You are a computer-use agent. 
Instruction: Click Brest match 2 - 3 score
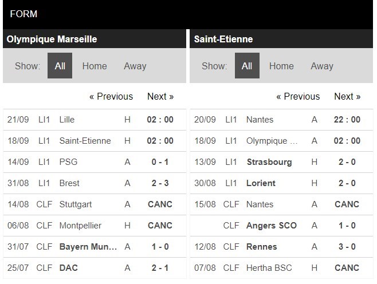(x=160, y=183)
